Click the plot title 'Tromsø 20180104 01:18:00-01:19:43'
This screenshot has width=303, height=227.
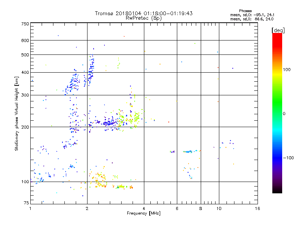pos(144,13)
